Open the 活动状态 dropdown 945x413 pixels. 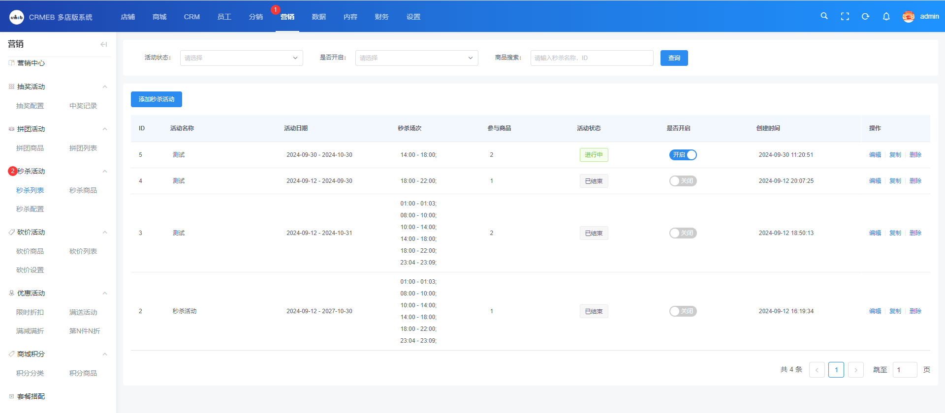(241, 58)
